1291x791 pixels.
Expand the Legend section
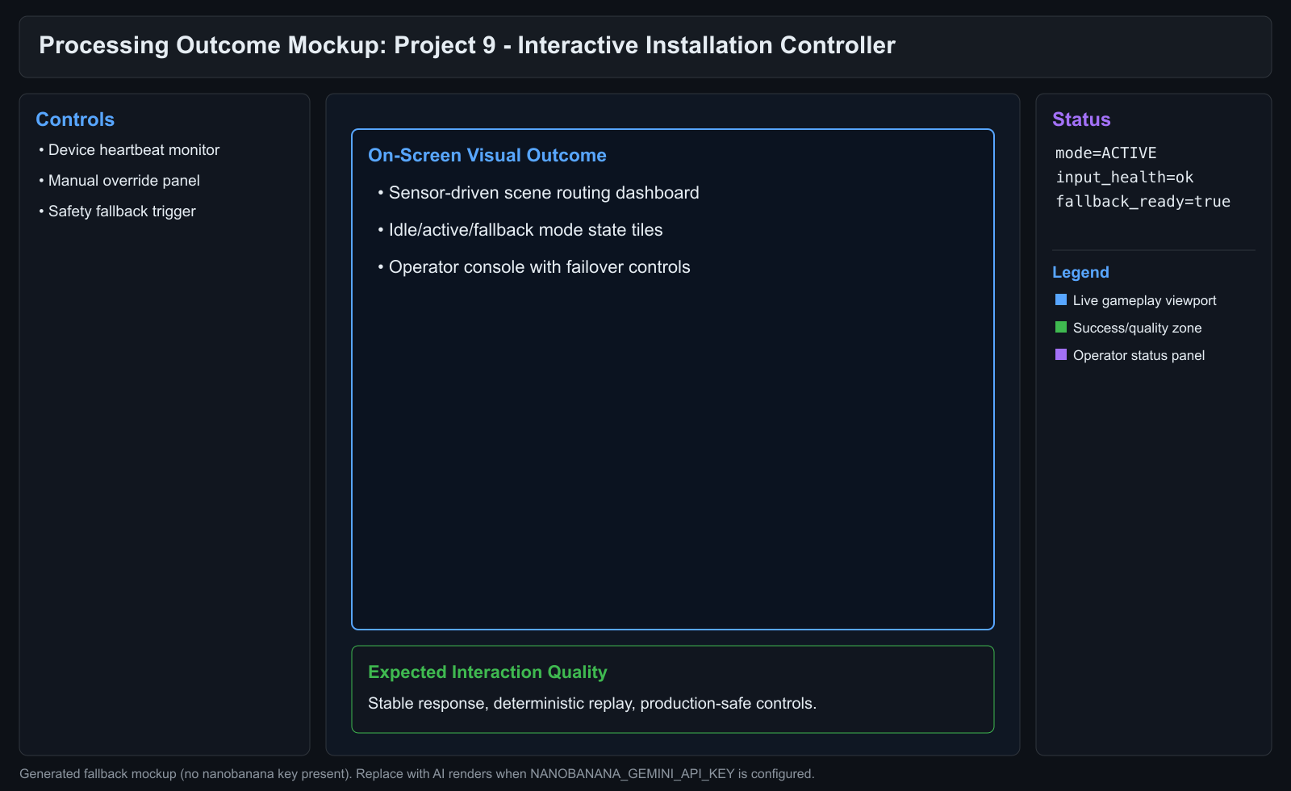tap(1080, 272)
